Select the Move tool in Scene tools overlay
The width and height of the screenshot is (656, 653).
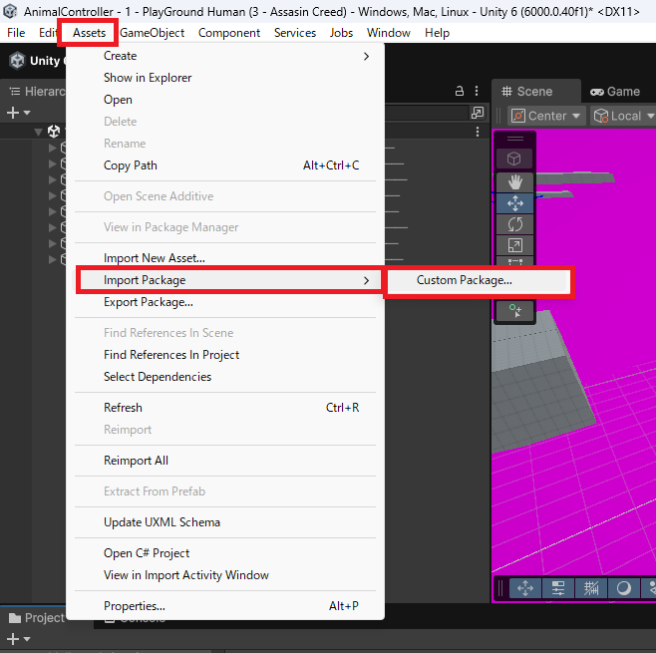(514, 203)
